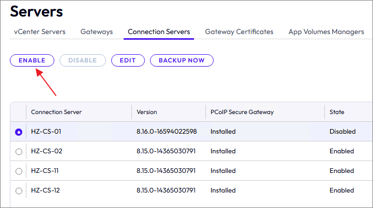373x208 pixels.
Task: Switch to the vCenter Servers tab
Action: [40, 32]
